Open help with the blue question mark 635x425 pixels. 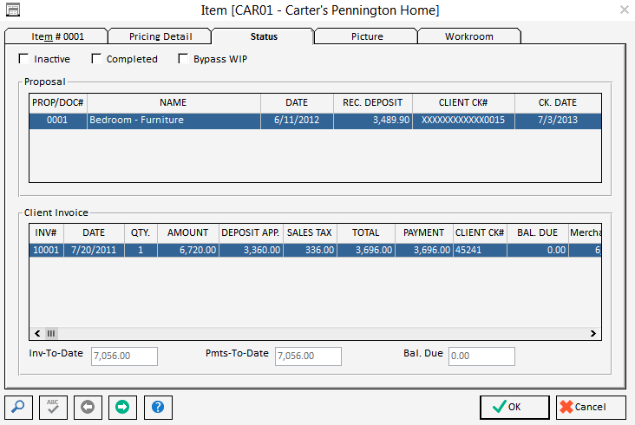pos(158,407)
